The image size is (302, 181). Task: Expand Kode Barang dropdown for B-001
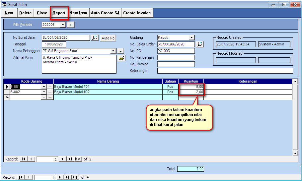pyautogui.click(x=44, y=87)
